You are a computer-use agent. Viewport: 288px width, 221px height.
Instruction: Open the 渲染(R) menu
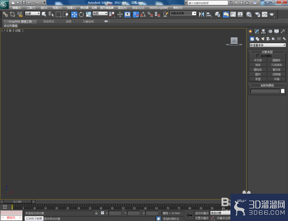(122, 8)
